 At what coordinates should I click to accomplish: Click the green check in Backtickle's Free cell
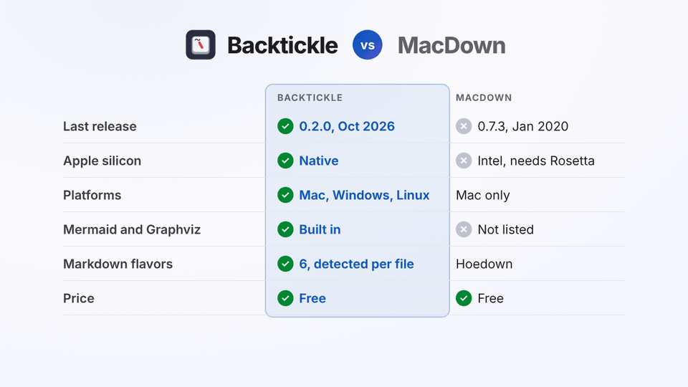285,298
